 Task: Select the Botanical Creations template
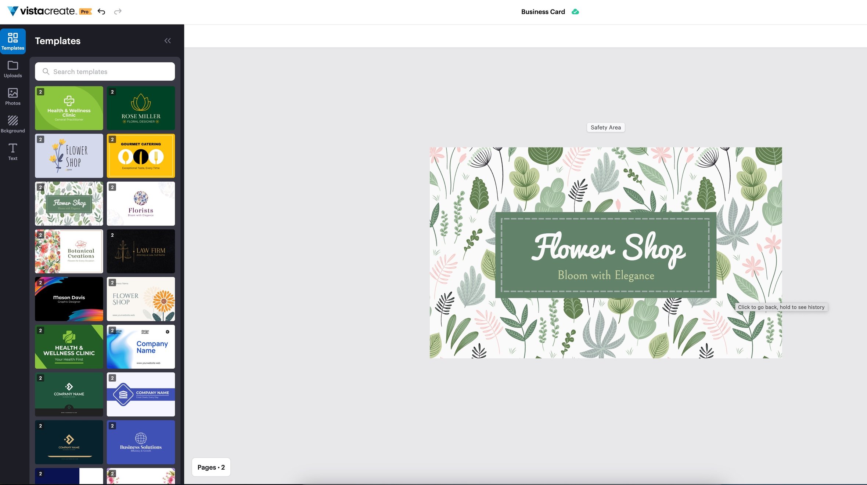tap(69, 251)
